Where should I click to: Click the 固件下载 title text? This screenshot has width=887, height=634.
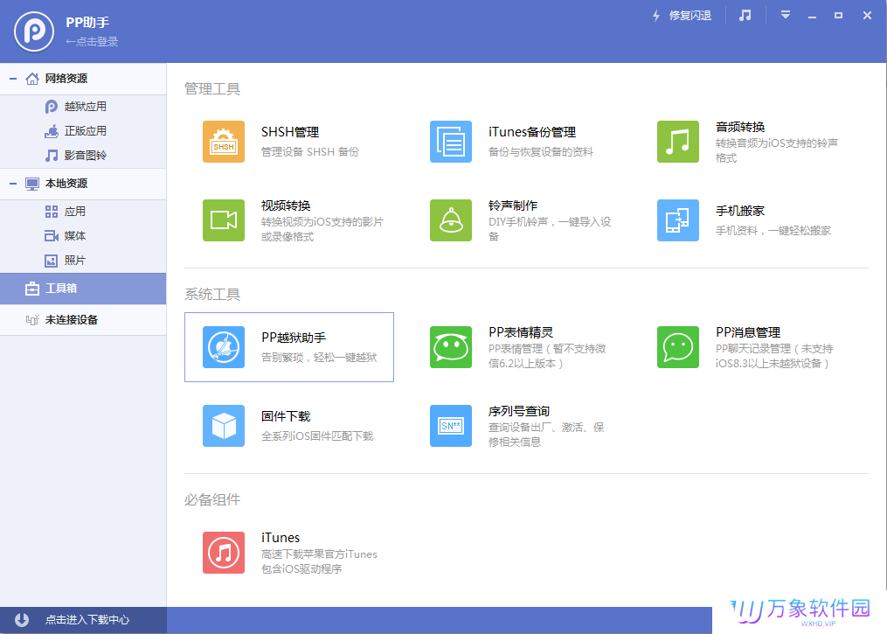pos(286,416)
